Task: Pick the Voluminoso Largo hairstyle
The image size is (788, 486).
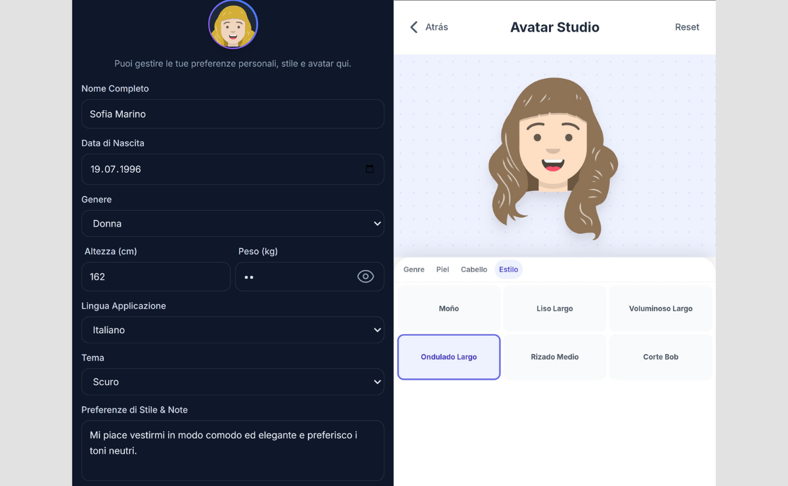Action: point(661,309)
